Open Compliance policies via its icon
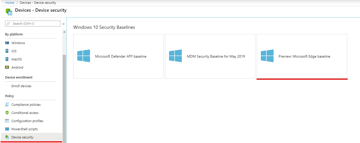Screen dimensions: 360x143 pyautogui.click(x=7, y=105)
